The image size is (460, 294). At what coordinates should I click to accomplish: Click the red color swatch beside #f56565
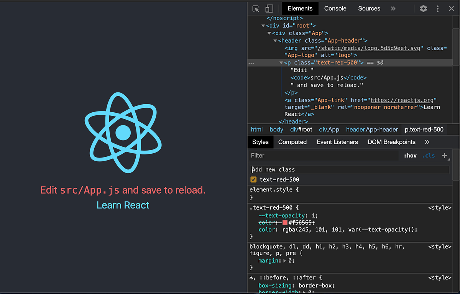pyautogui.click(x=284, y=222)
